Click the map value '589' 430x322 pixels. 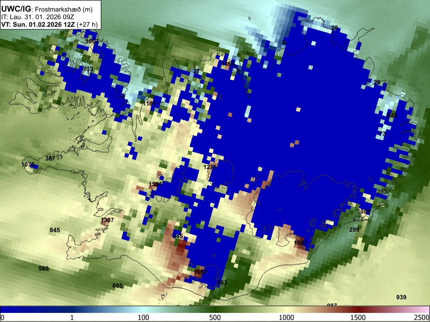tap(44, 269)
